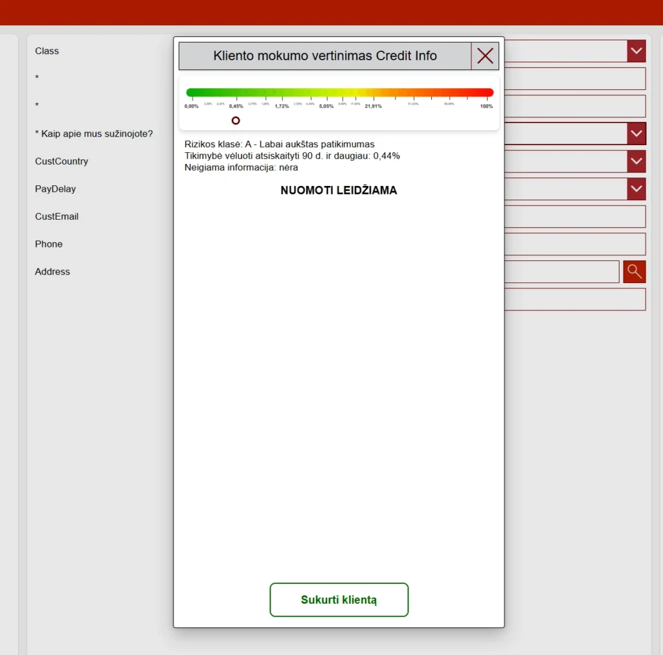Open the Class dropdown
This screenshot has width=663, height=655.
(x=636, y=51)
